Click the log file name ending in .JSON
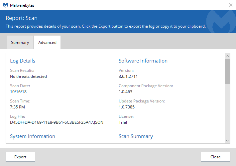 pyautogui.click(x=57, y=122)
